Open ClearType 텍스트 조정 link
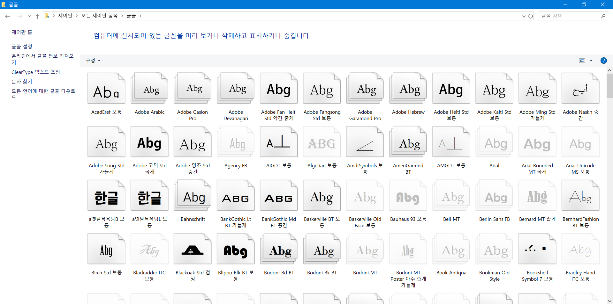 36,72
